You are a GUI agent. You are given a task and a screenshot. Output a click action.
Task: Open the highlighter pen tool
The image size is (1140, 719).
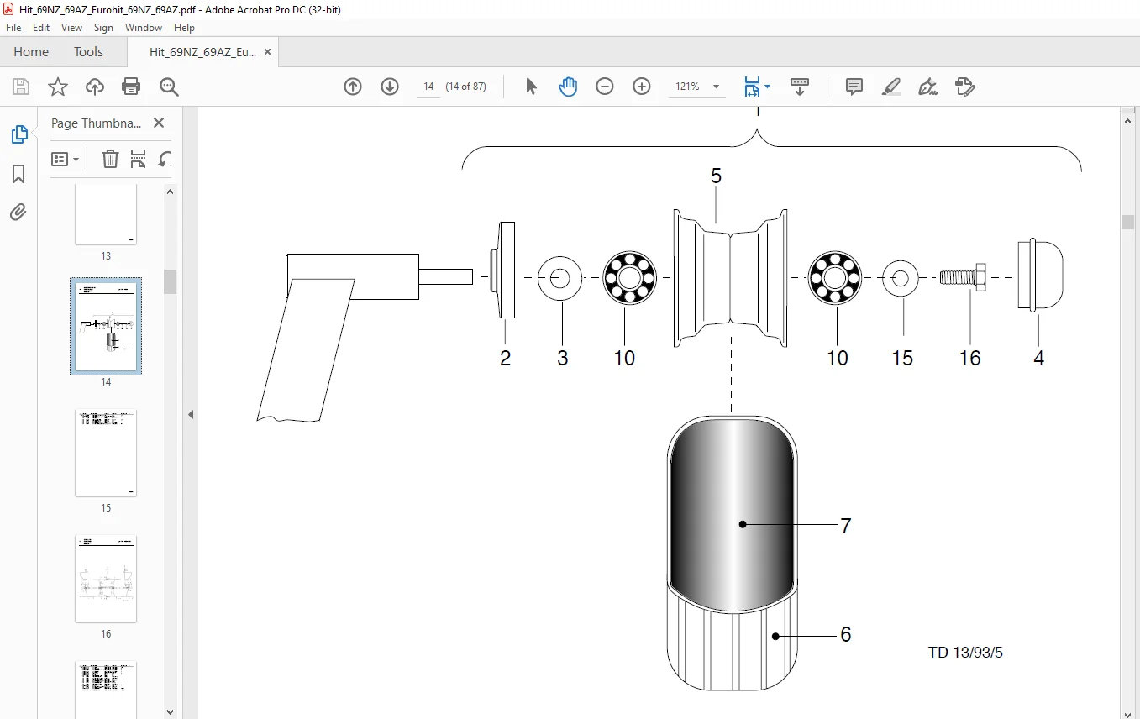pyautogui.click(x=891, y=87)
